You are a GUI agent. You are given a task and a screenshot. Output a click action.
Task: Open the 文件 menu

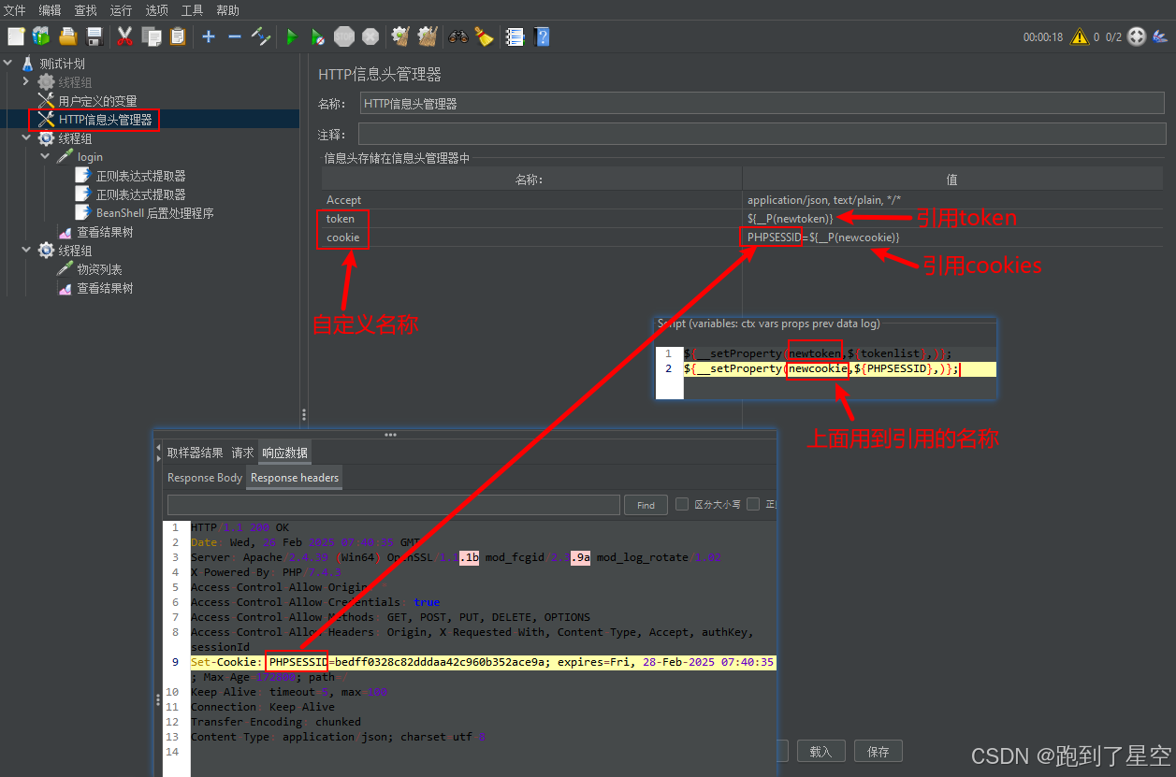[15, 10]
